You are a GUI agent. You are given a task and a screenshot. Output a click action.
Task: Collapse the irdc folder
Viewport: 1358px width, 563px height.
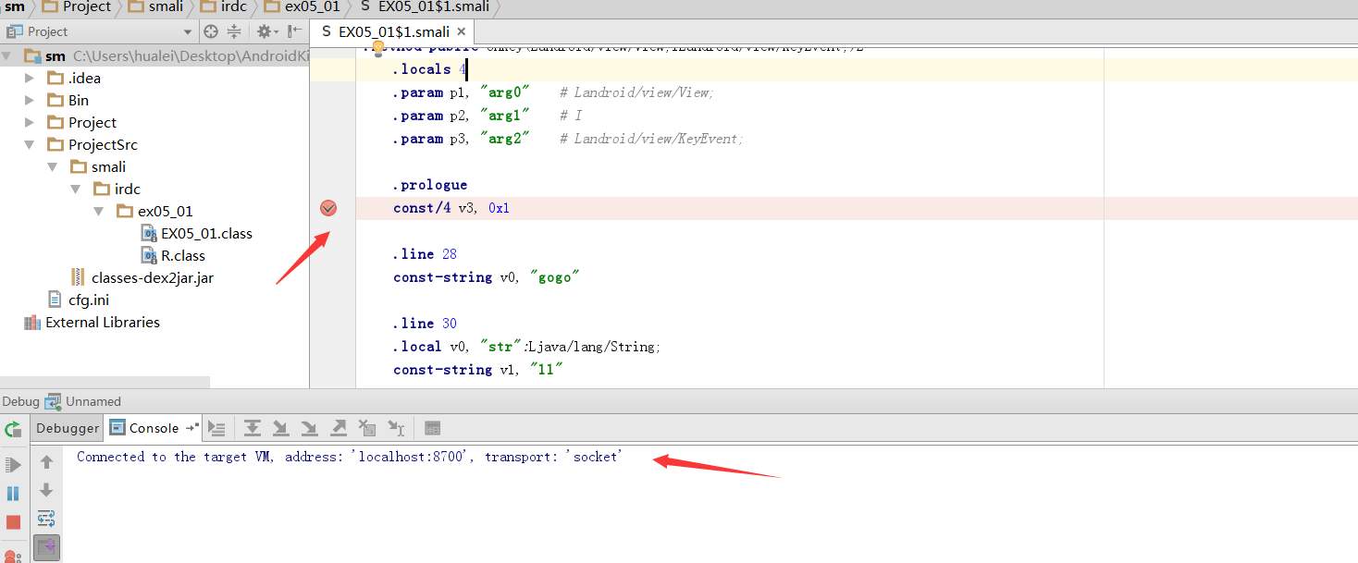(x=77, y=189)
